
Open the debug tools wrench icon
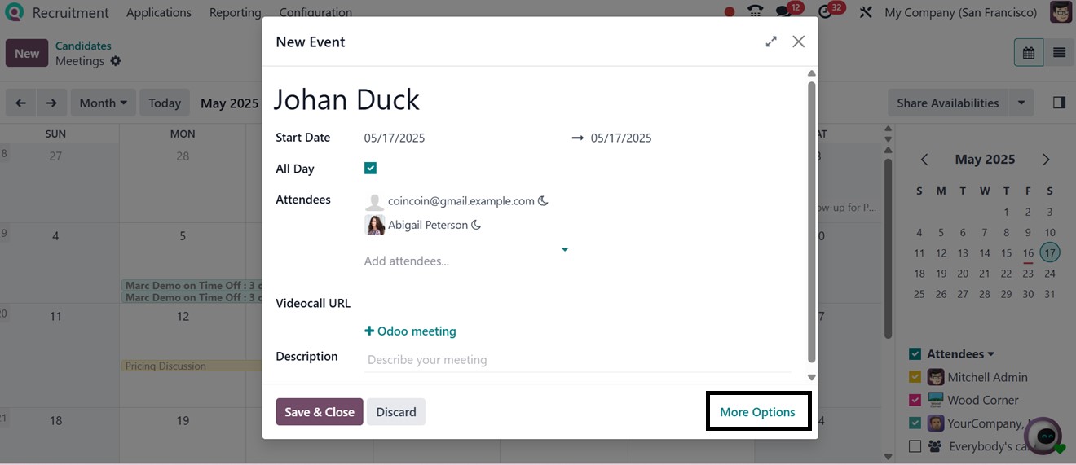coord(866,12)
